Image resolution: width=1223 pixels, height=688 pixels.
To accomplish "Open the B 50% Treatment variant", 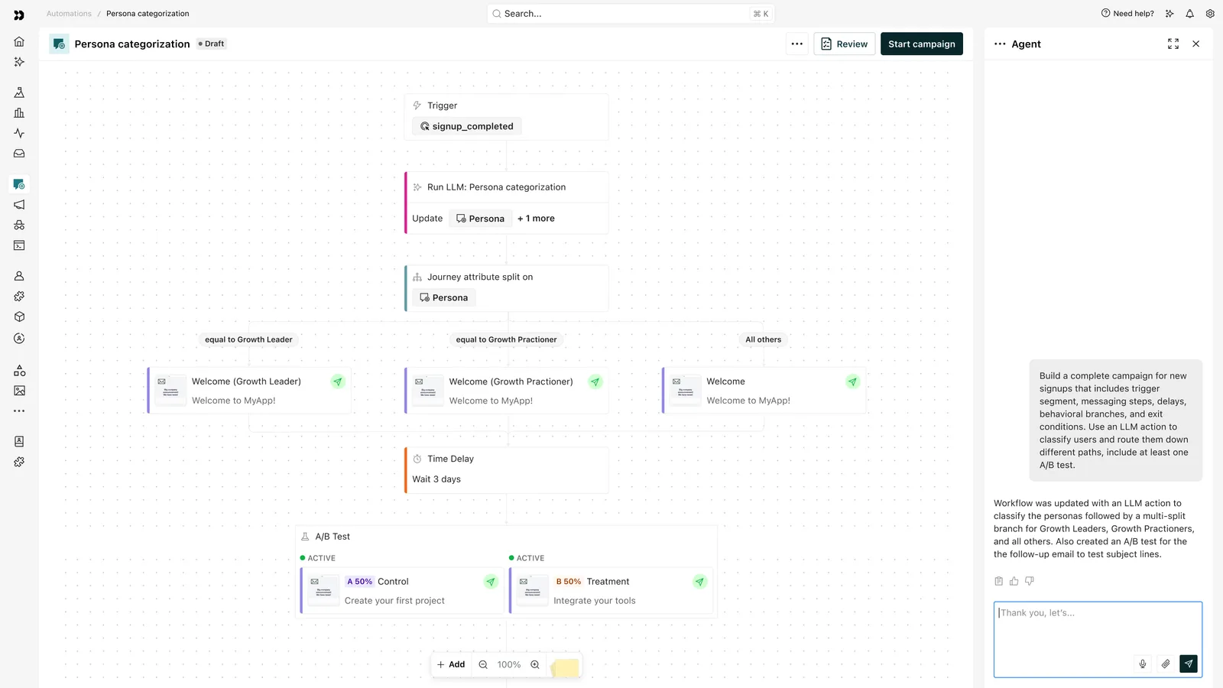I will coord(611,591).
